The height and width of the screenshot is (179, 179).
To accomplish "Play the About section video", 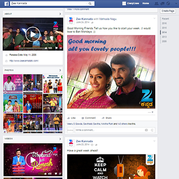I will click(33, 34).
